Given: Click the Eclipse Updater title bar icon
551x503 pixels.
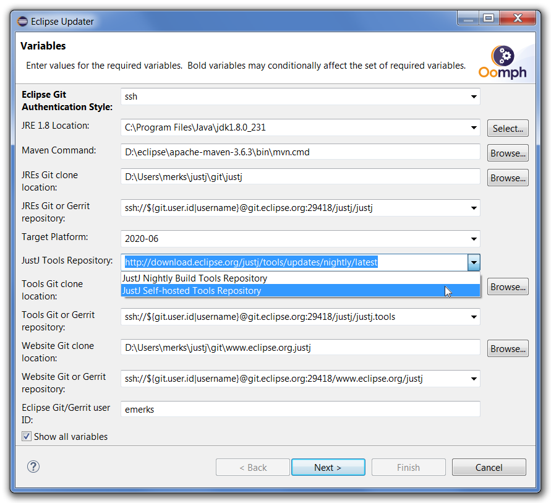Looking at the screenshot, I should tap(23, 21).
